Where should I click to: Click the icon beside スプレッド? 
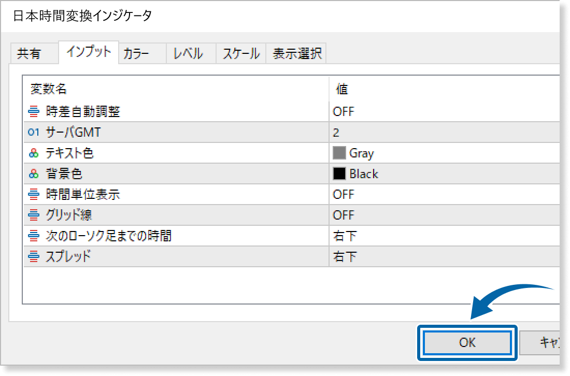point(34,256)
